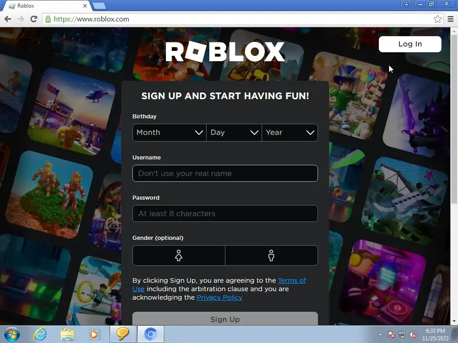Click the taskbar clock showing 6:33 PM
The image size is (458, 343).
point(435,335)
